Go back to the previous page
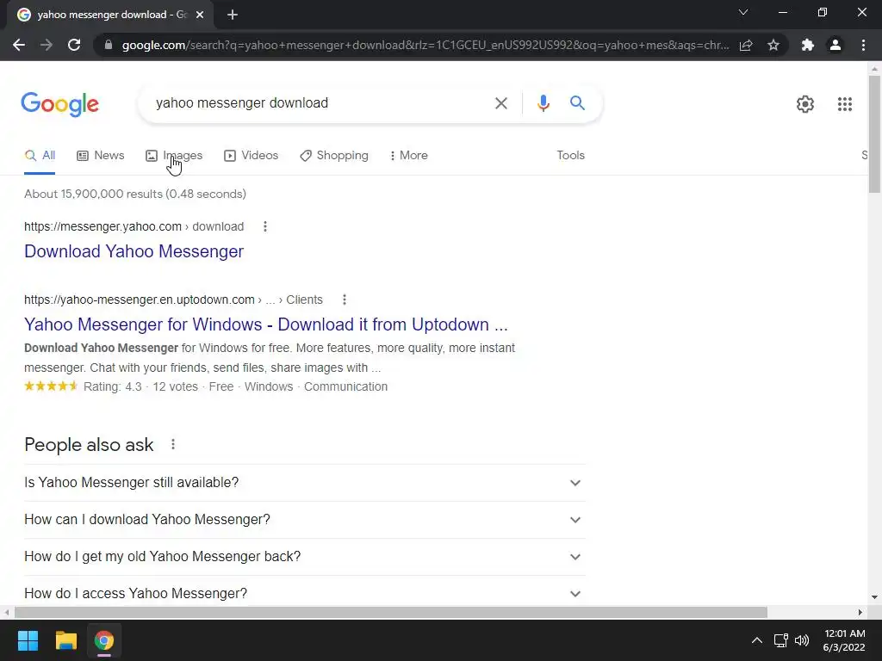 pyautogui.click(x=19, y=45)
